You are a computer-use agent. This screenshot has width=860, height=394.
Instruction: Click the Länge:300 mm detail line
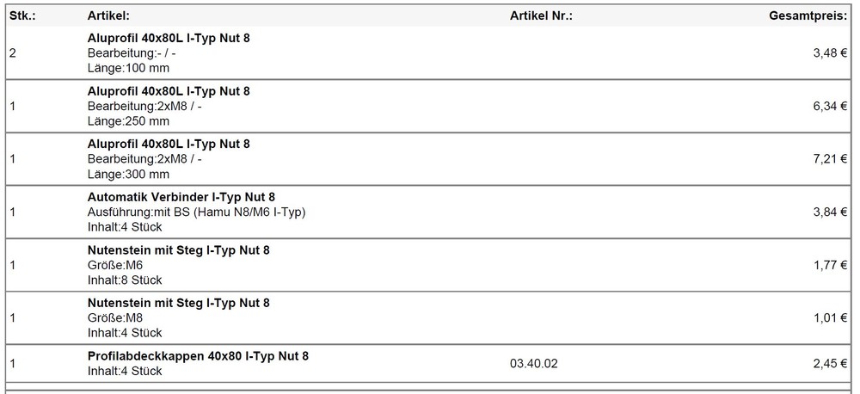[128, 174]
